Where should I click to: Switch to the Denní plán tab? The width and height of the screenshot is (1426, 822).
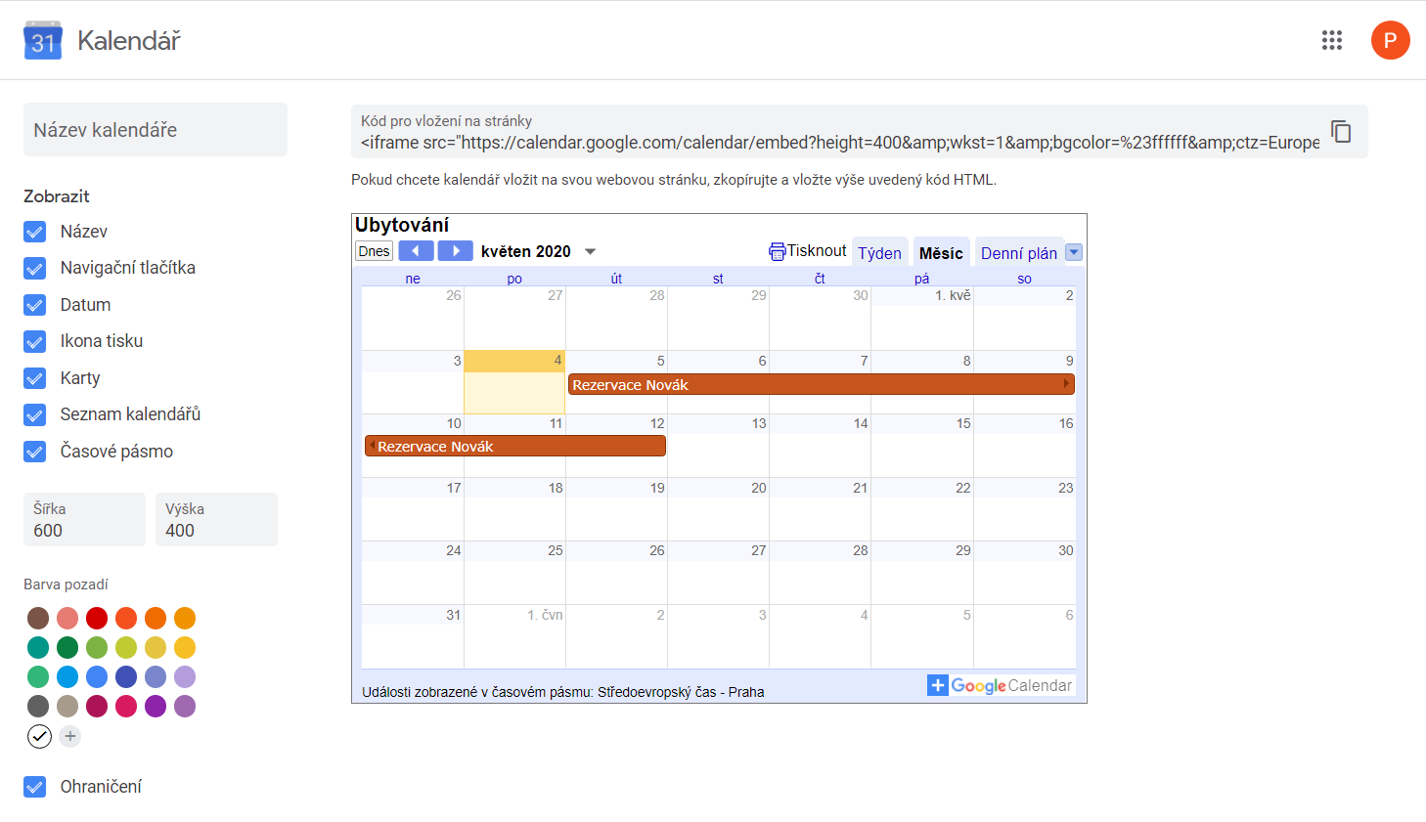(x=1018, y=253)
